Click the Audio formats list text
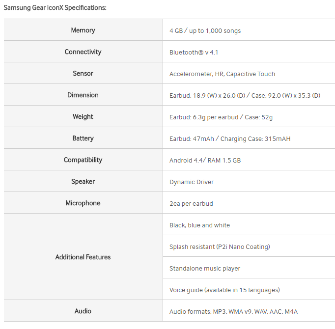 point(233,312)
